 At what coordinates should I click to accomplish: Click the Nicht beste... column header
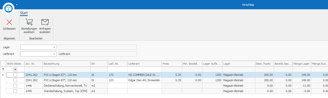tap(15, 64)
